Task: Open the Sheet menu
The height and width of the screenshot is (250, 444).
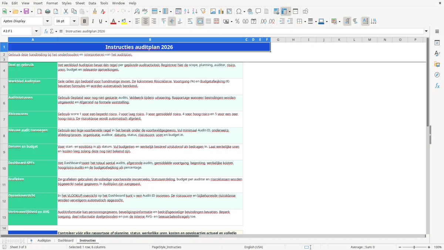Action: coord(80,3)
